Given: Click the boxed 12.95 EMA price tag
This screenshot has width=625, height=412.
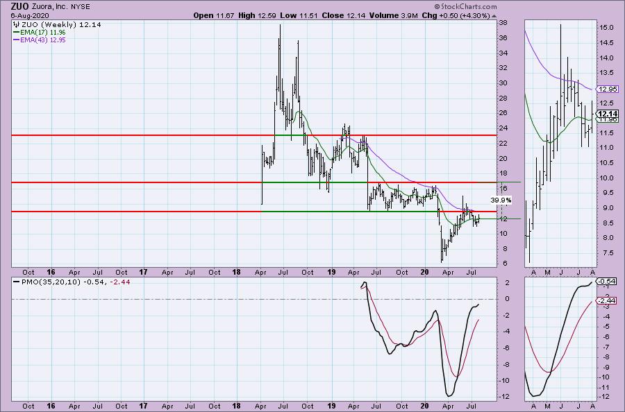Looking at the screenshot, I should pyautogui.click(x=608, y=89).
